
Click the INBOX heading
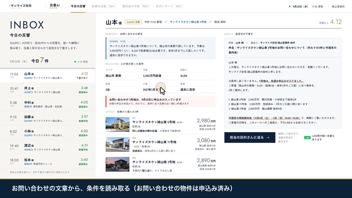click(27, 25)
